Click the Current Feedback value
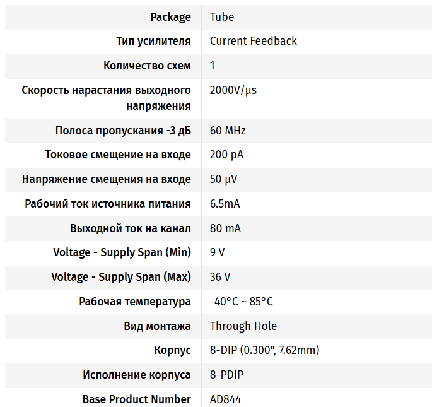The width and height of the screenshot is (432, 407). 253,41
